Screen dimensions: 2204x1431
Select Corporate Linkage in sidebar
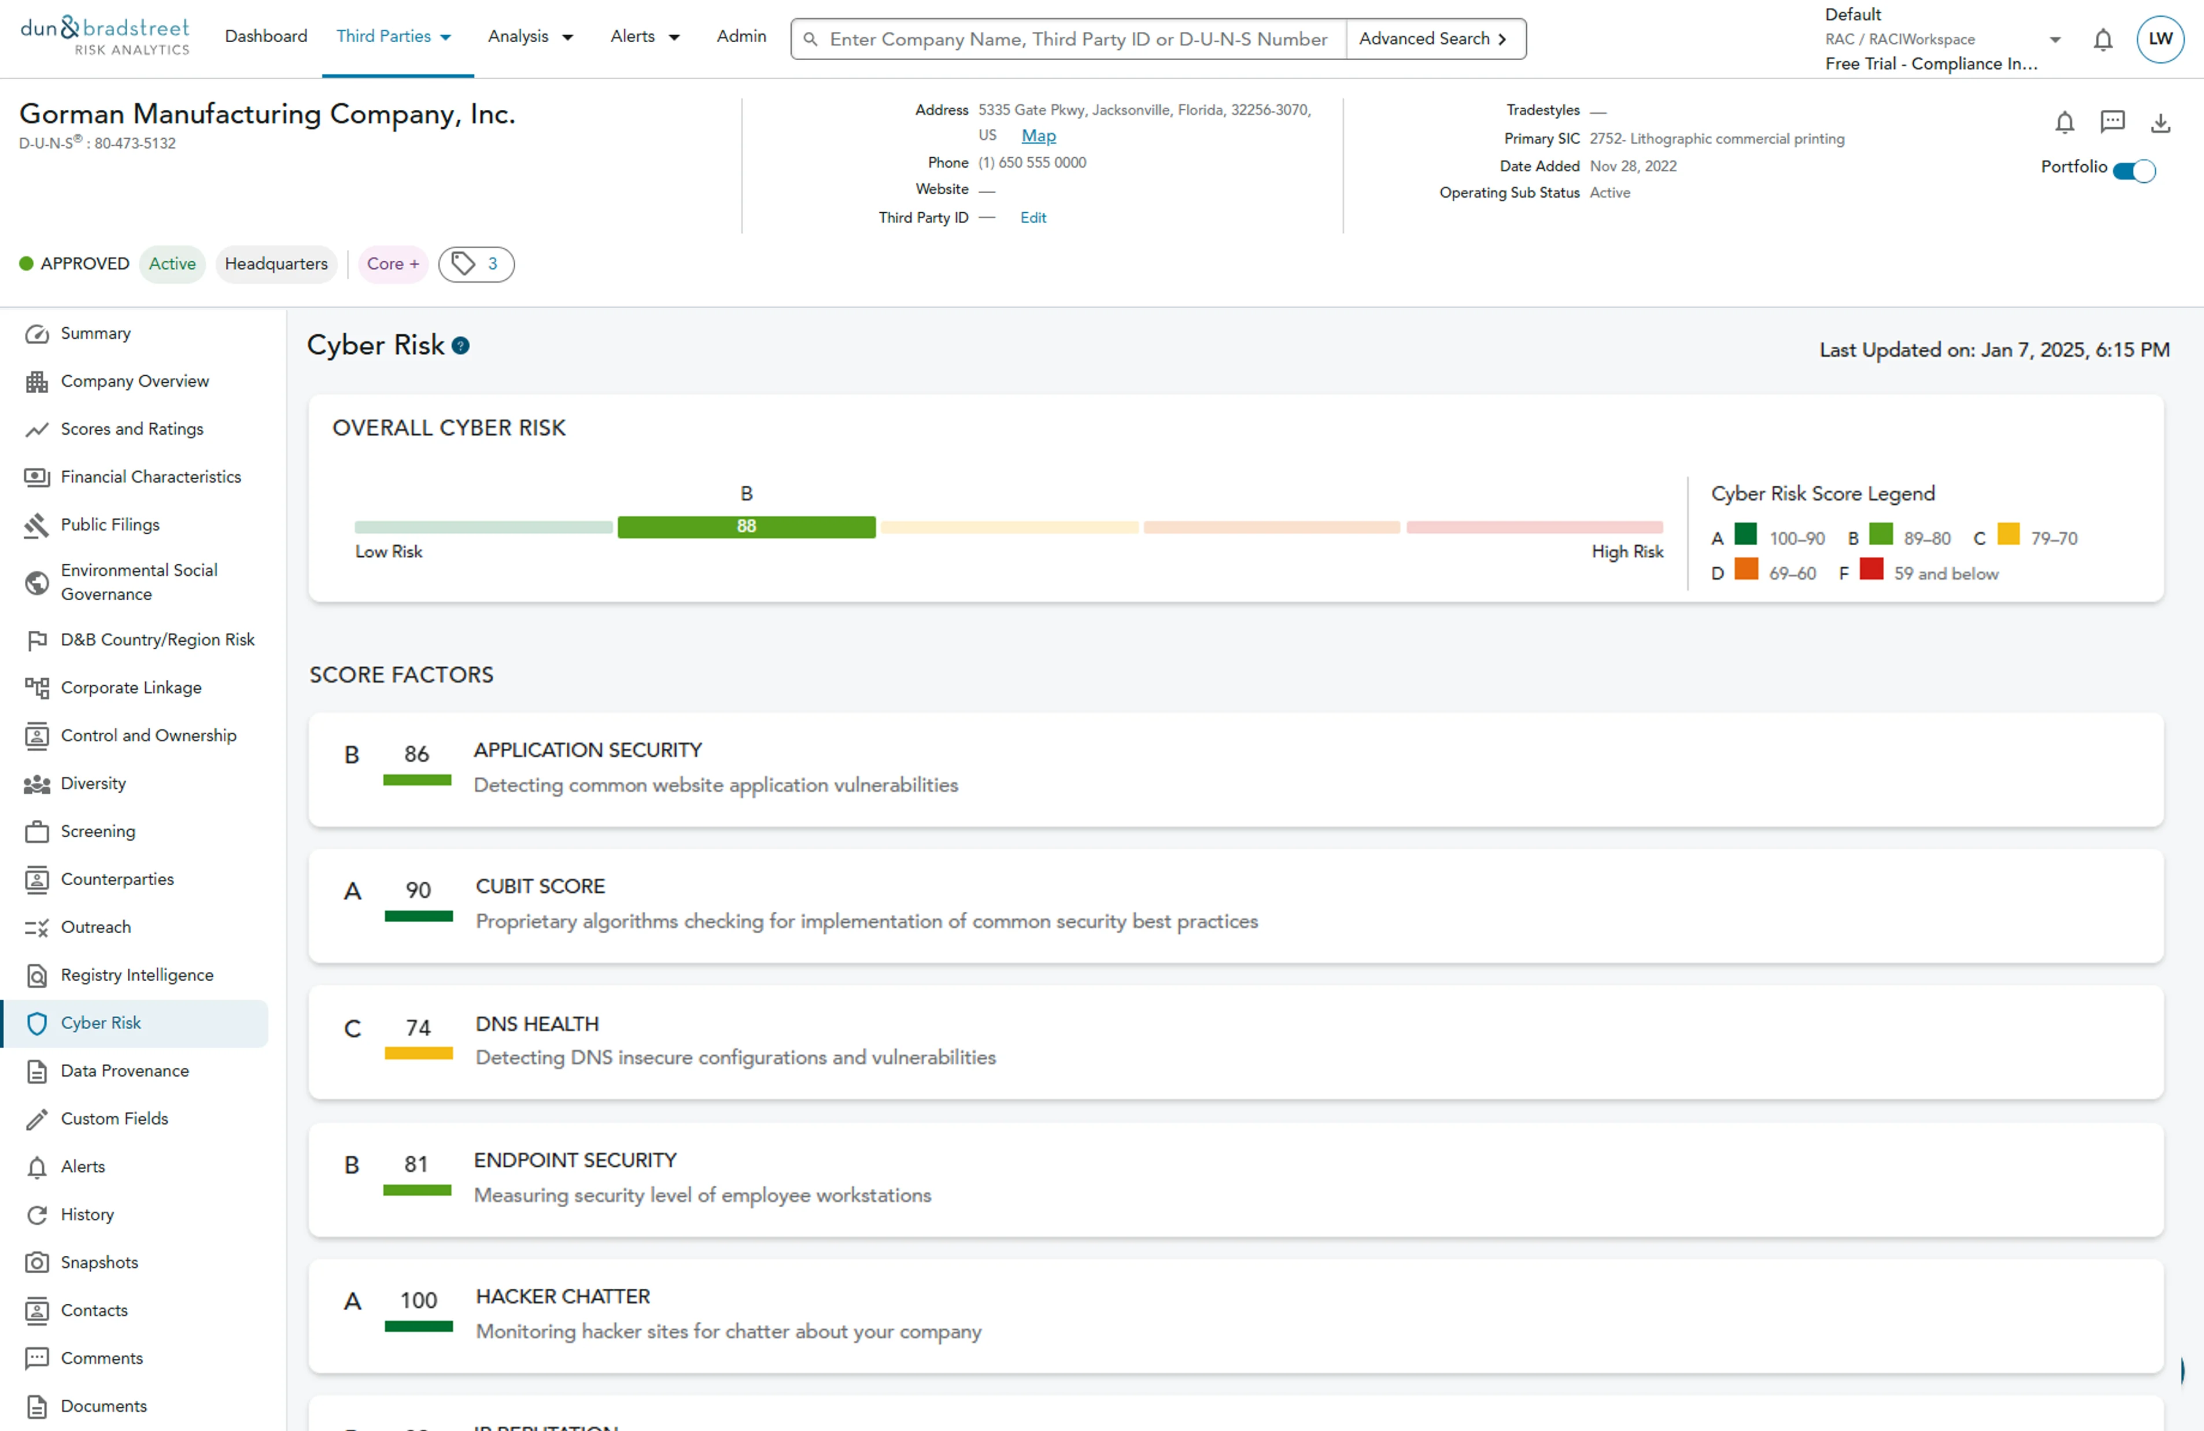131,687
